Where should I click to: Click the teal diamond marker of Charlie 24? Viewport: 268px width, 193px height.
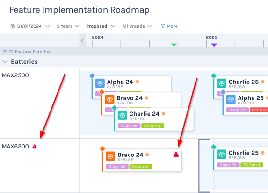(x=114, y=108)
